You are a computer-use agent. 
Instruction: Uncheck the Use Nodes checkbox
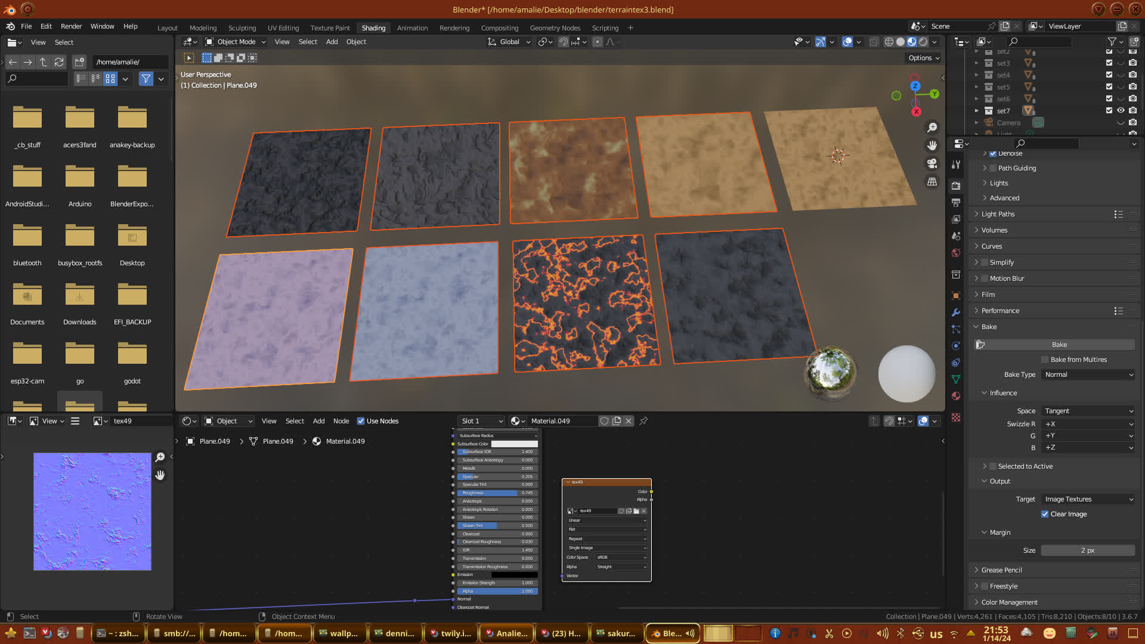pos(361,421)
